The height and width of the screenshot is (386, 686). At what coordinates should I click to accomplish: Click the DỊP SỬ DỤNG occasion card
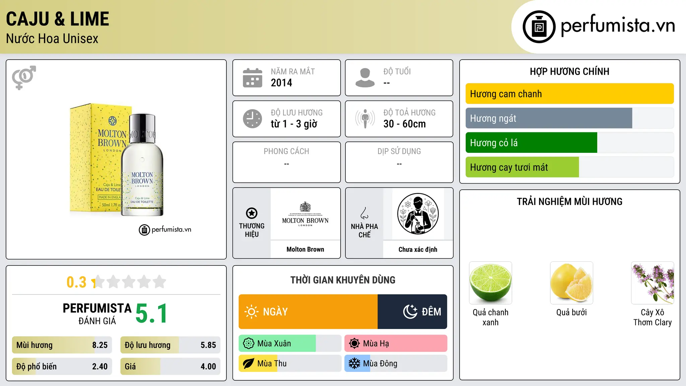[399, 162]
